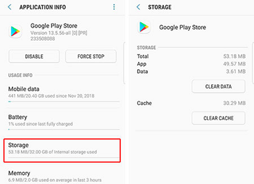Viewport: 254px width, 184px height.
Task: Force stop the Google Play Store
Action: (x=91, y=56)
